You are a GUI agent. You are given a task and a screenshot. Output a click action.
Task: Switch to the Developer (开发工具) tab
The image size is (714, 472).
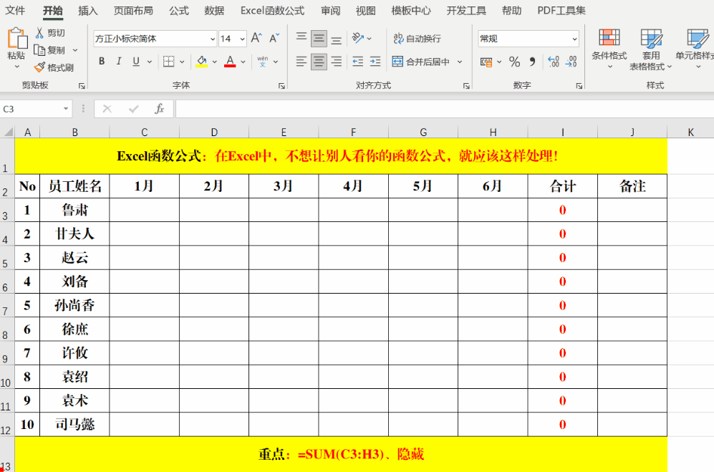466,11
